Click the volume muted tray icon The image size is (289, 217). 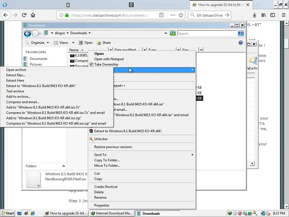[268, 213]
